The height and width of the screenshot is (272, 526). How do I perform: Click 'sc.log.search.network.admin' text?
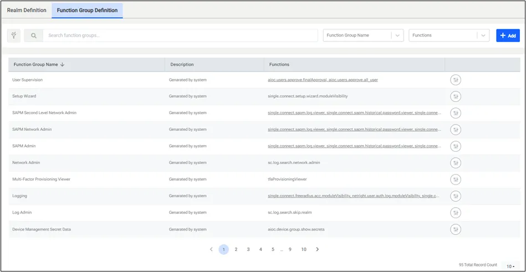(x=294, y=162)
